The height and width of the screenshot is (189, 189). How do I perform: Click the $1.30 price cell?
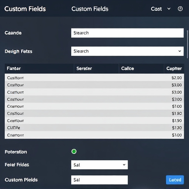pyautogui.click(x=177, y=128)
